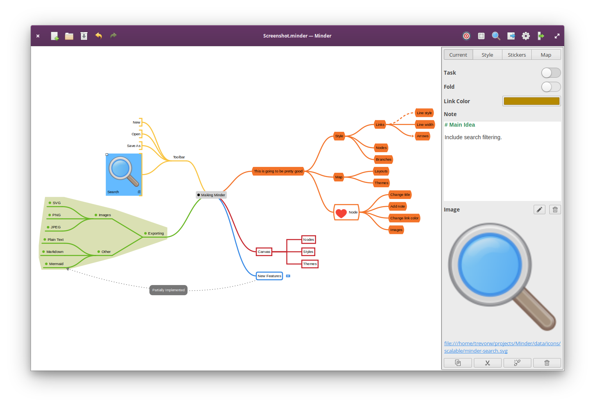The height and width of the screenshot is (407, 595).
Task: Enable the Fold switch
Action: (551, 87)
